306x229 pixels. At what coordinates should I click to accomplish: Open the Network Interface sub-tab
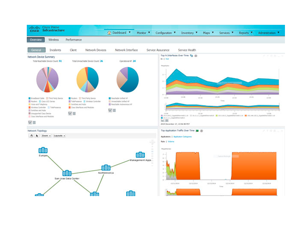pyautogui.click(x=126, y=50)
